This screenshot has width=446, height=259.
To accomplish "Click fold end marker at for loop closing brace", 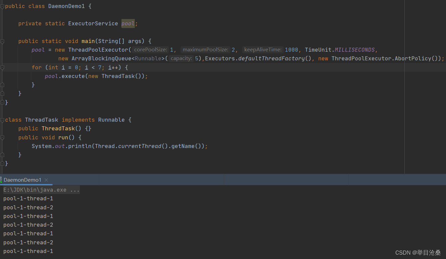I will [x=2, y=85].
